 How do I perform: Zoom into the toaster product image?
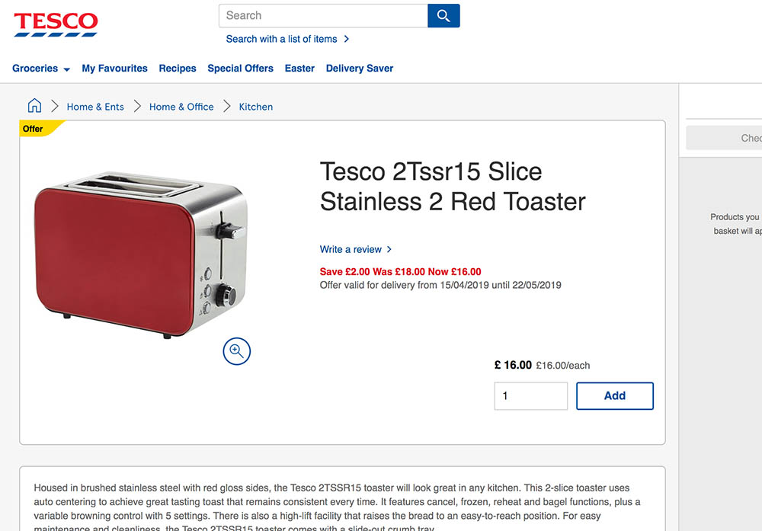pyautogui.click(x=237, y=351)
